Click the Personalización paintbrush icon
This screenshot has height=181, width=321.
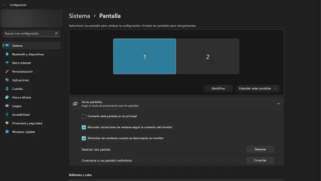pyautogui.click(x=7, y=71)
